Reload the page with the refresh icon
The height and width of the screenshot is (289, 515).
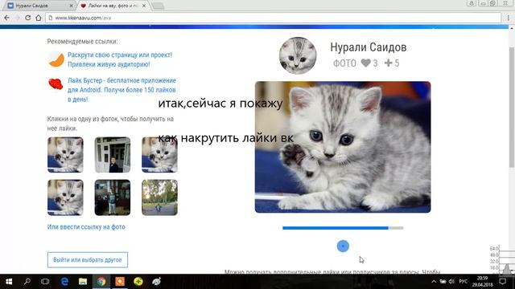(28, 18)
